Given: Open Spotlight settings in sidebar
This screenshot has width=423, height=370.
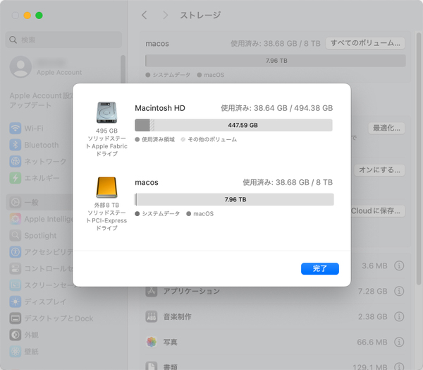Looking at the screenshot, I should click(x=38, y=236).
